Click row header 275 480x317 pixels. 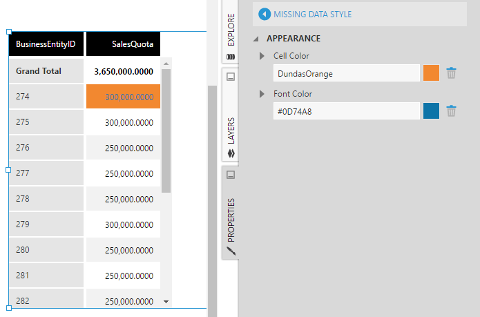[x=46, y=122]
